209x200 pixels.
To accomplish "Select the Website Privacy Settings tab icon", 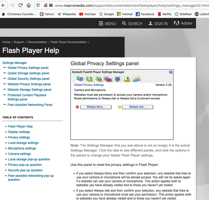I will click(117, 79).
